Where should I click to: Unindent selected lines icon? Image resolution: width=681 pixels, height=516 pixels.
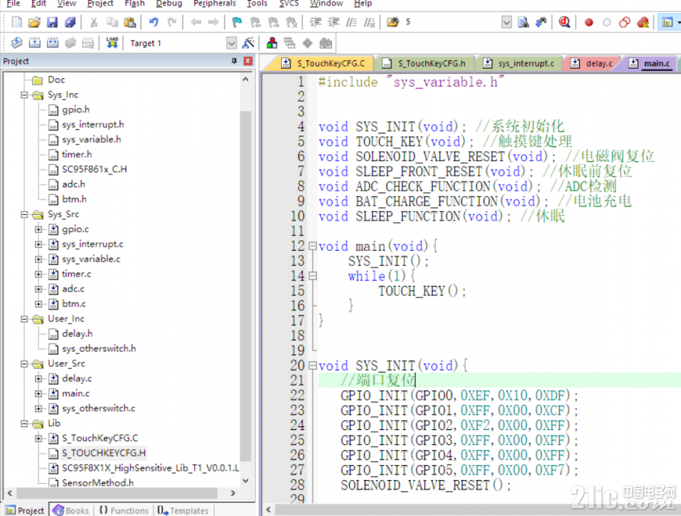click(333, 22)
